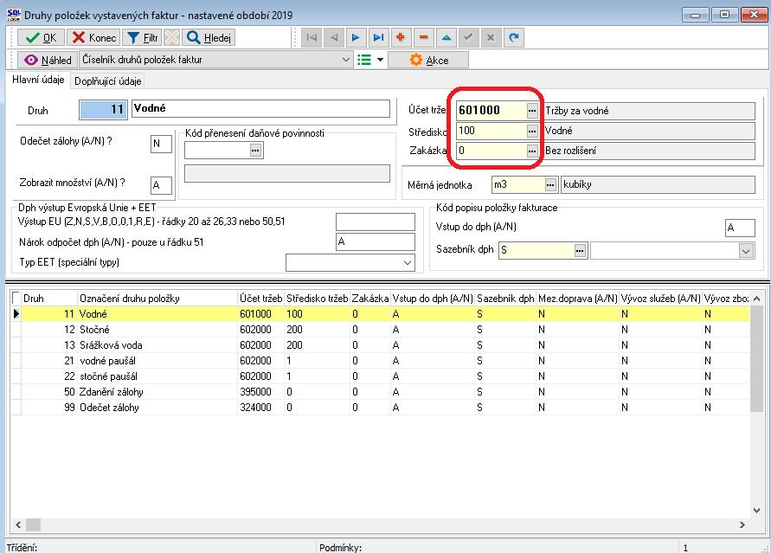Click Vstup do dph (A/N) field
Screen dimensions: 771x553
point(740,228)
